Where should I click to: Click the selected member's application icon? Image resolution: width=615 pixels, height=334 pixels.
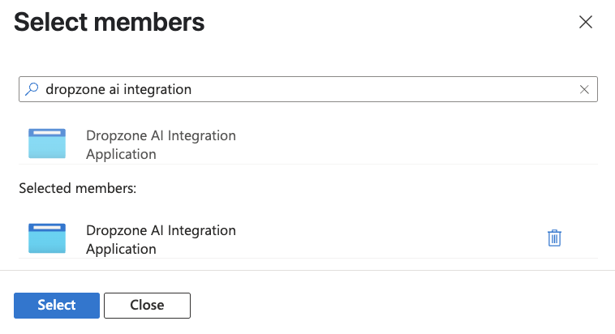47,238
